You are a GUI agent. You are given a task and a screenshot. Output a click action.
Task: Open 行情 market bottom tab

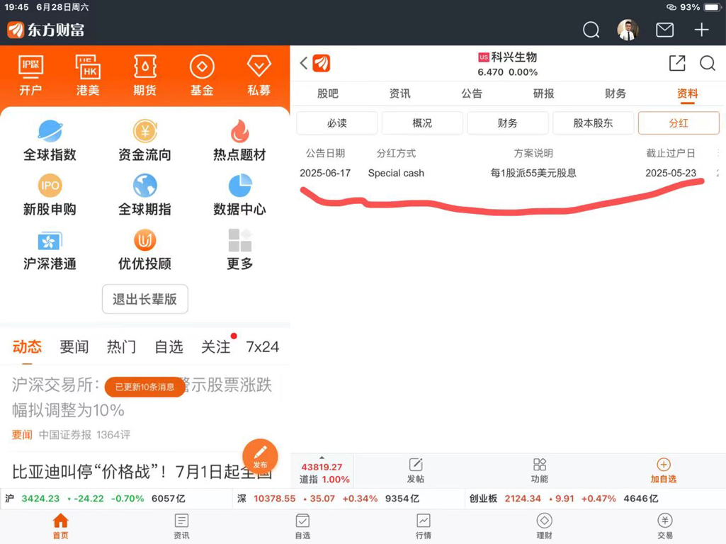423,526
